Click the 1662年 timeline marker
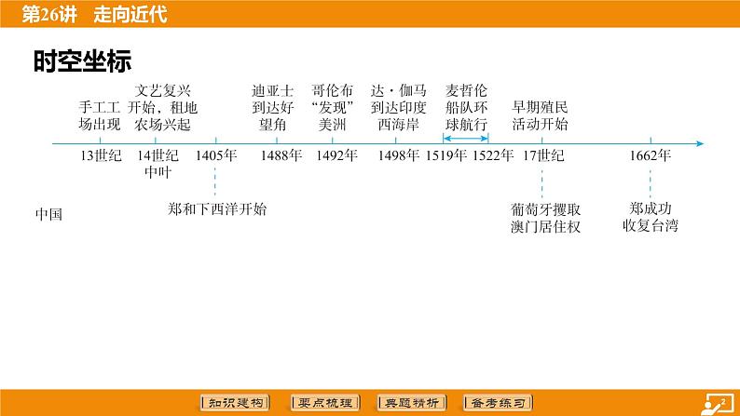 (x=650, y=155)
